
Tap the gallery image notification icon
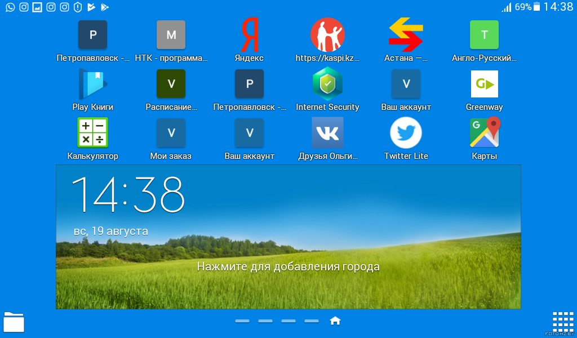tap(37, 7)
